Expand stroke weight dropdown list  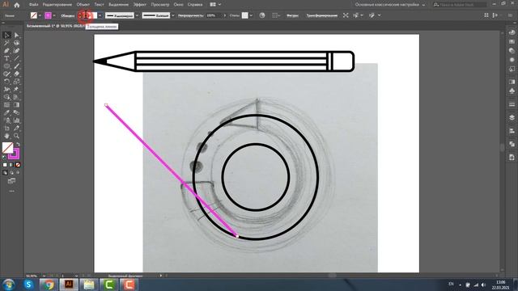coord(100,15)
